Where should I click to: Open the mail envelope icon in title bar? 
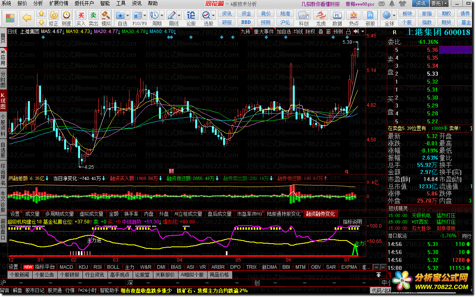pyautogui.click(x=382, y=4)
